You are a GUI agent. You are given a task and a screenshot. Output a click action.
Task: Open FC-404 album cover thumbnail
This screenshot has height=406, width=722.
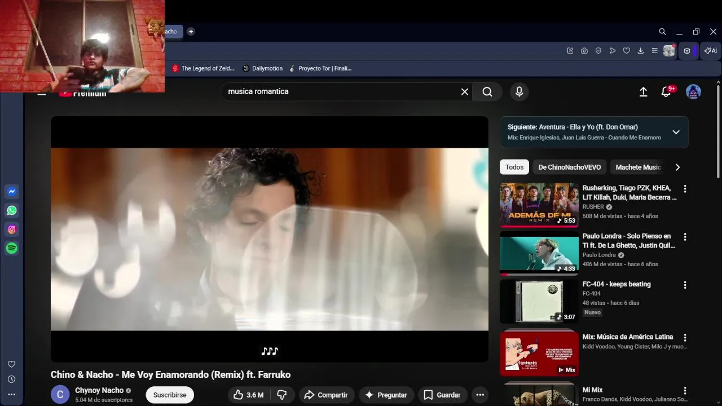coord(539,302)
